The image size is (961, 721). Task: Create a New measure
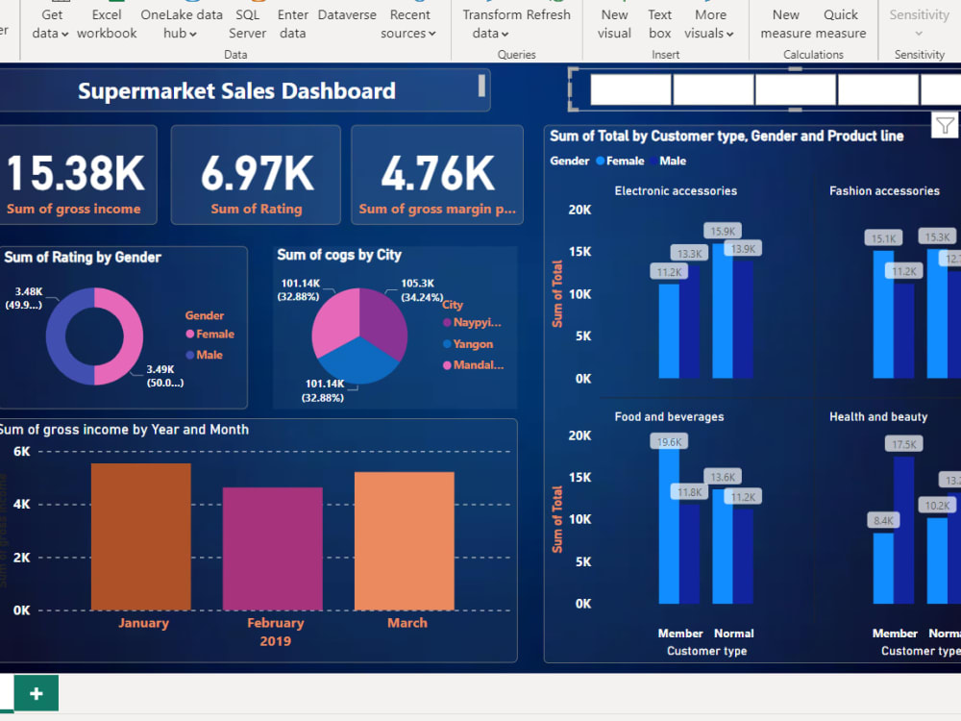pos(785,23)
